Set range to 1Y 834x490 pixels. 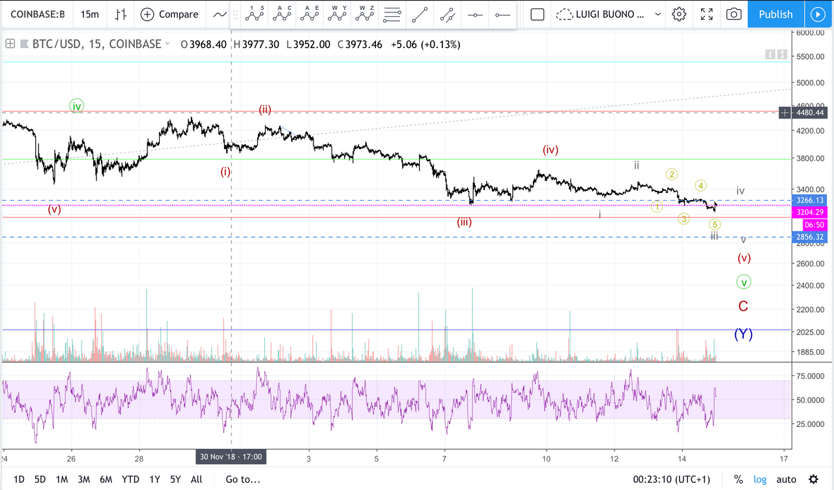coord(154,480)
